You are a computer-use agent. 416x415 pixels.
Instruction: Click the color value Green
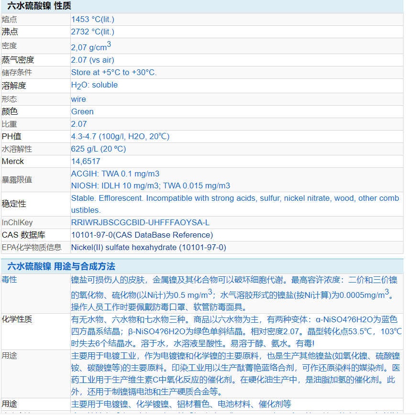click(82, 111)
